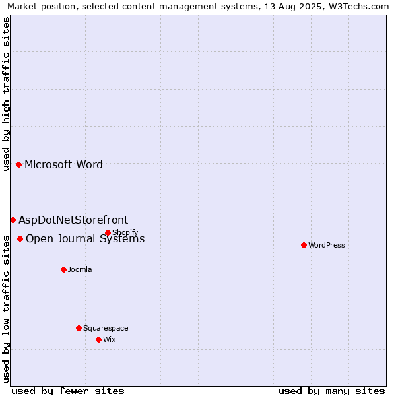The image size is (396, 396).
Task: Click the AspDotNetStorefront red marker
Action: (13, 220)
